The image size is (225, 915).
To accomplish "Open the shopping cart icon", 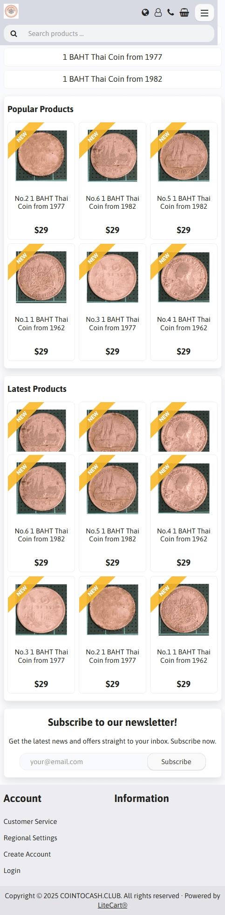I will click(x=184, y=13).
